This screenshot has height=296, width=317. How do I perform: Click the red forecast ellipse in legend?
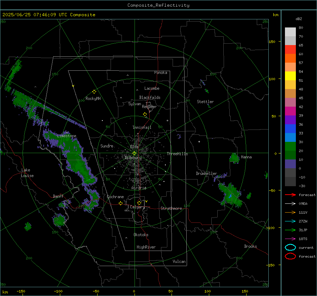pyautogui.click(x=290, y=256)
